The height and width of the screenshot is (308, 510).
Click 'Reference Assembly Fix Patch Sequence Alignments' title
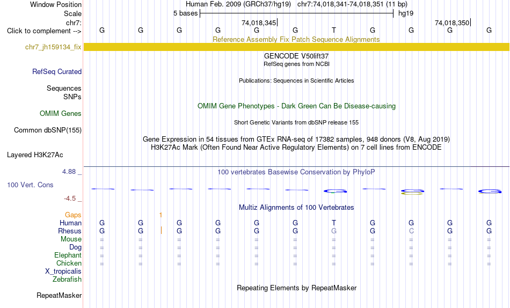pyautogui.click(x=296, y=39)
